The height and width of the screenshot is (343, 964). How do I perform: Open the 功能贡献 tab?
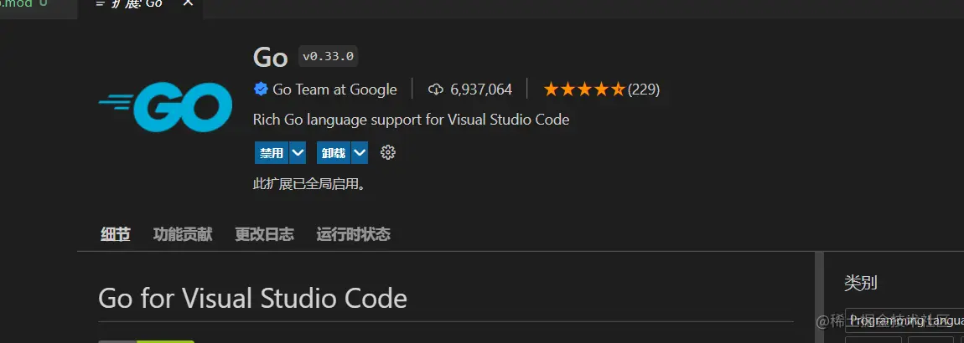point(183,234)
